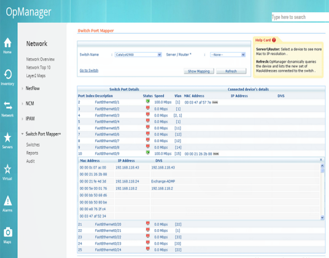Screen dimensions: 329x258
Task: Click the scroll down arrow in MAC popup
Action: point(322,218)
